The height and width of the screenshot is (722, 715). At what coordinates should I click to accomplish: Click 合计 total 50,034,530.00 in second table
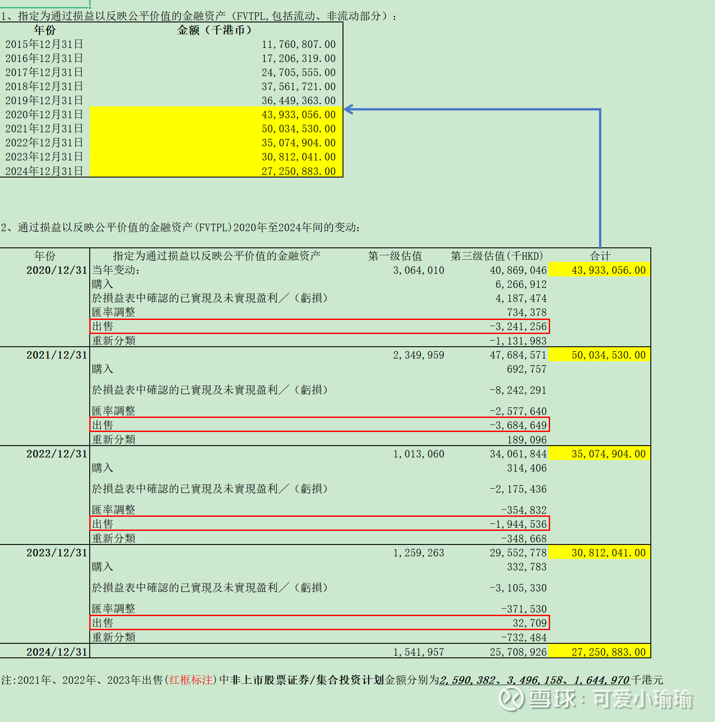point(609,355)
